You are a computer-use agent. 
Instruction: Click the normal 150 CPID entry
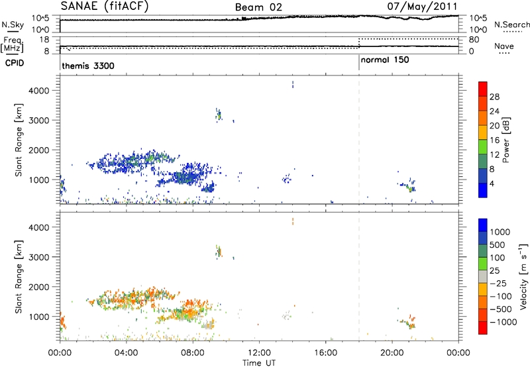click(x=385, y=60)
